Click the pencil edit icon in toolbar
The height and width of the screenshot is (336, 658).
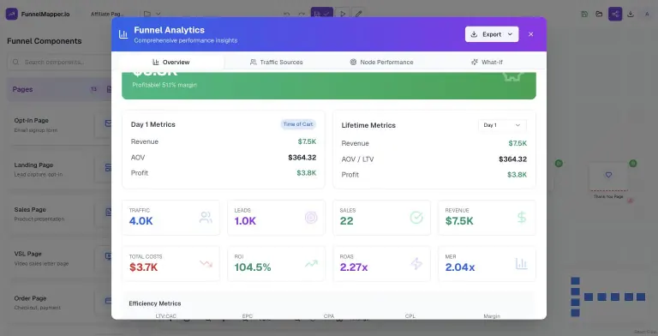click(358, 14)
